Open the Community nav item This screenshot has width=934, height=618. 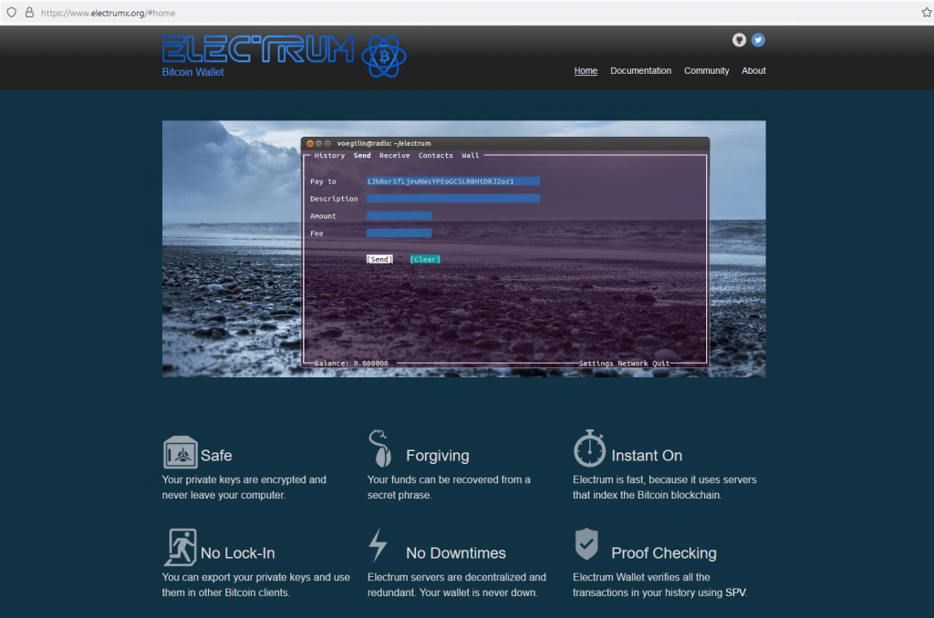707,71
